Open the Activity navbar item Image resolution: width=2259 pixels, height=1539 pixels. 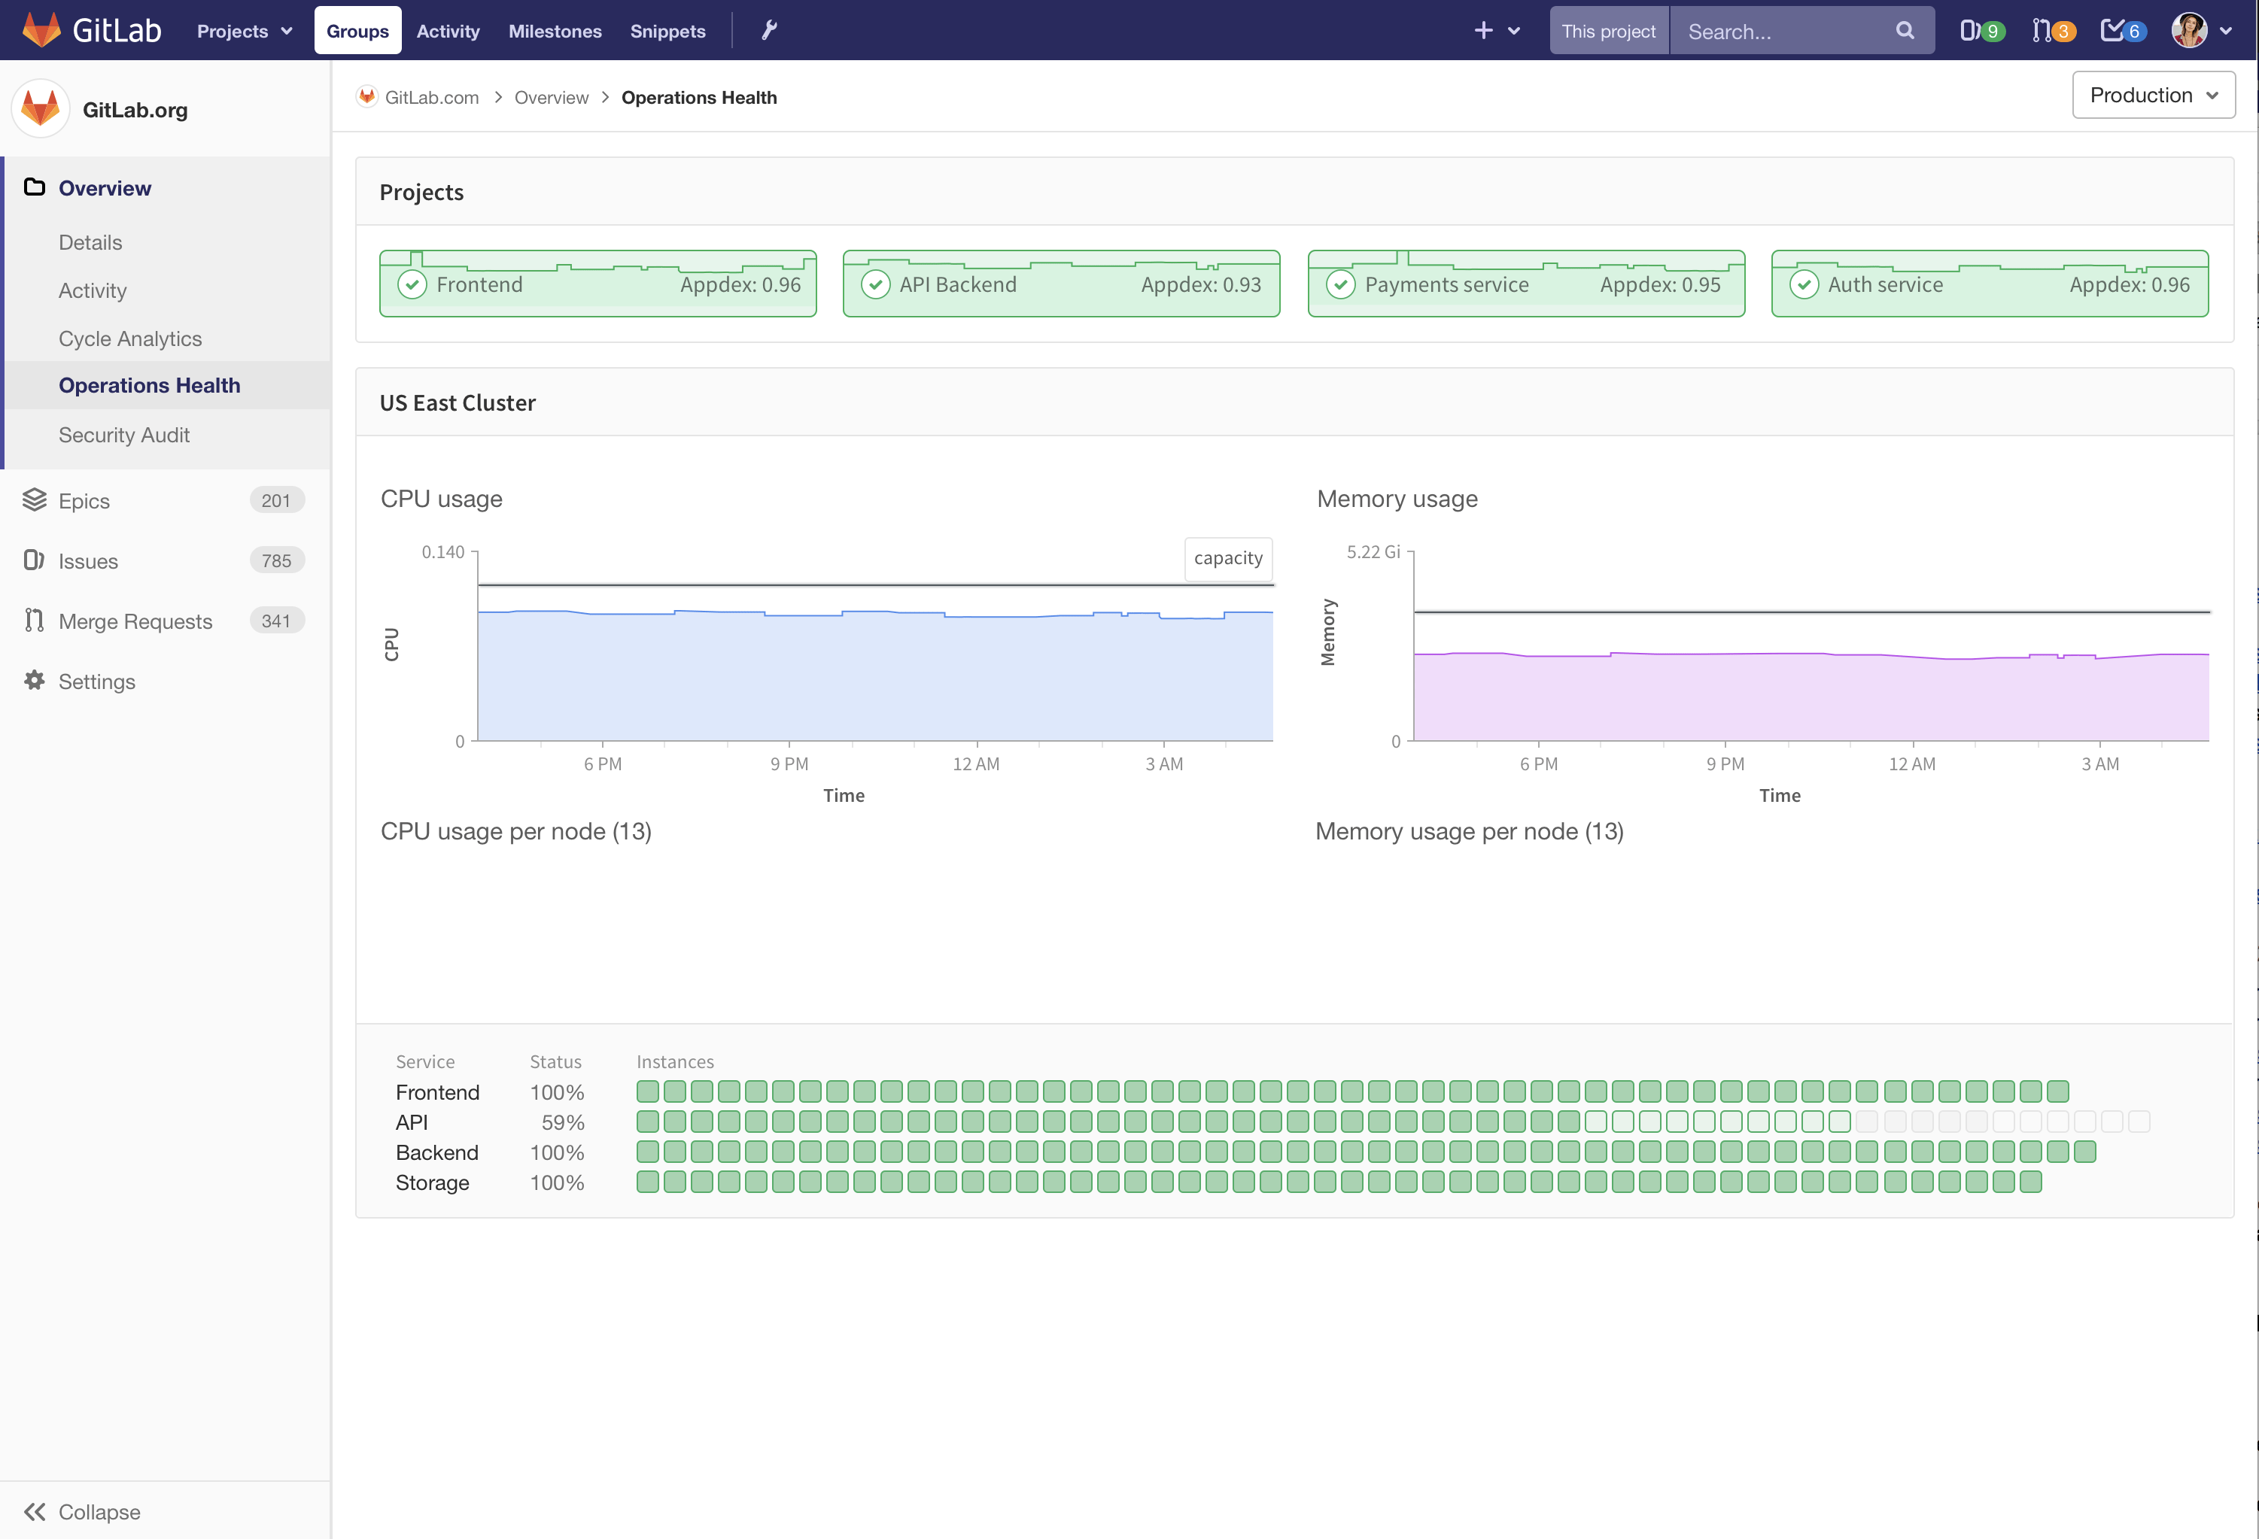(x=448, y=31)
